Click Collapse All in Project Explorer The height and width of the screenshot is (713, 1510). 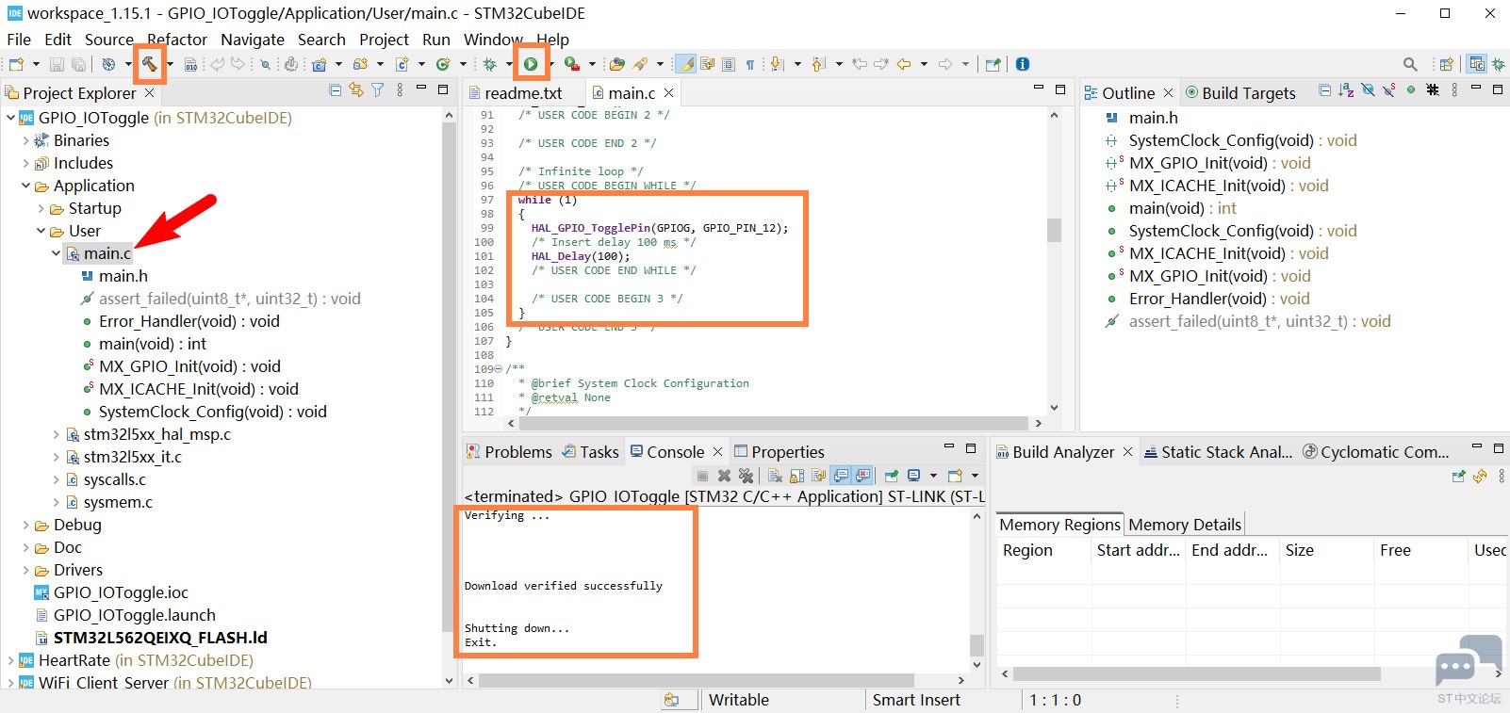click(336, 90)
